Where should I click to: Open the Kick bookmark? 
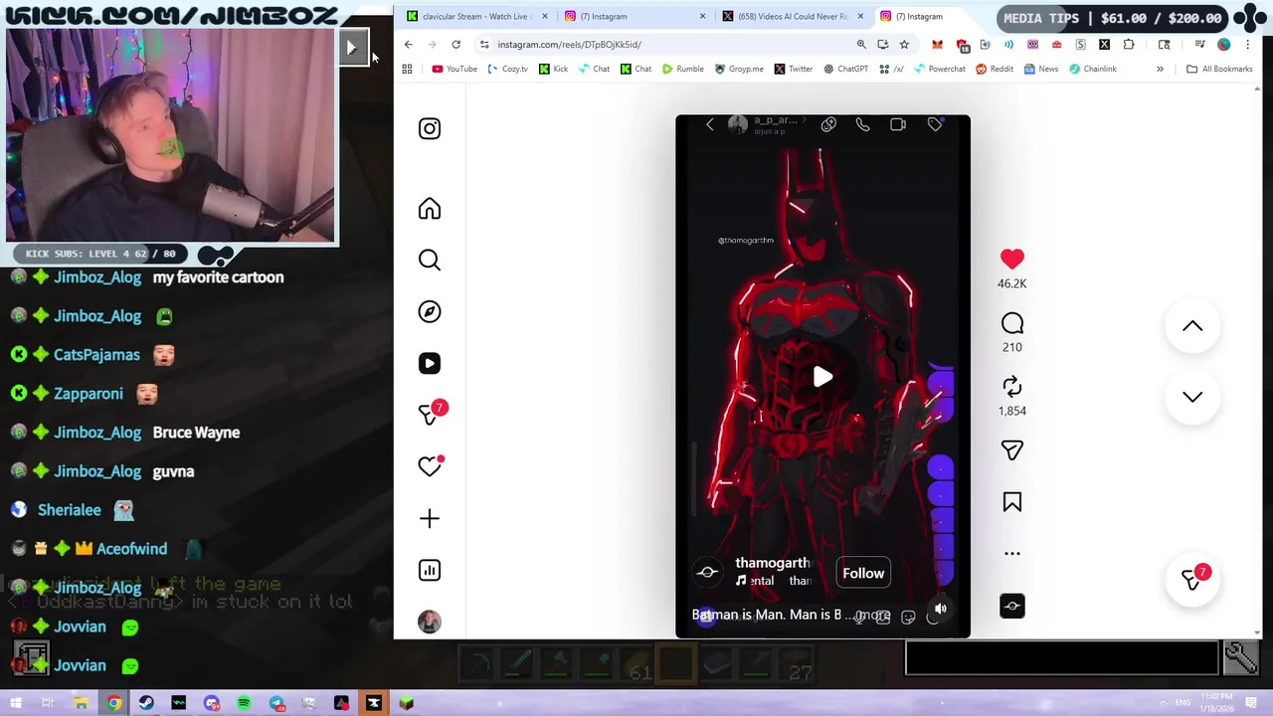(554, 69)
